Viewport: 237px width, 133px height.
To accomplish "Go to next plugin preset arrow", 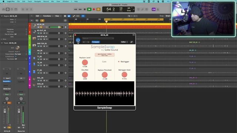I will (x=88, y=42).
